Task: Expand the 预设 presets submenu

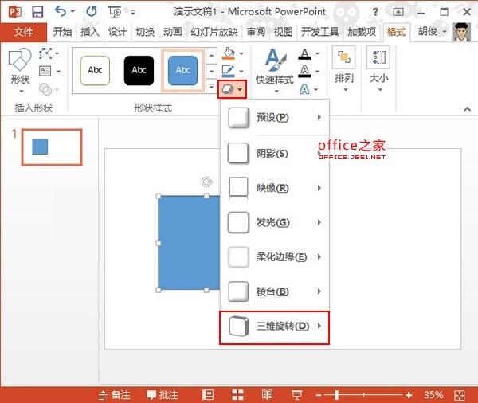Action: pos(275,118)
